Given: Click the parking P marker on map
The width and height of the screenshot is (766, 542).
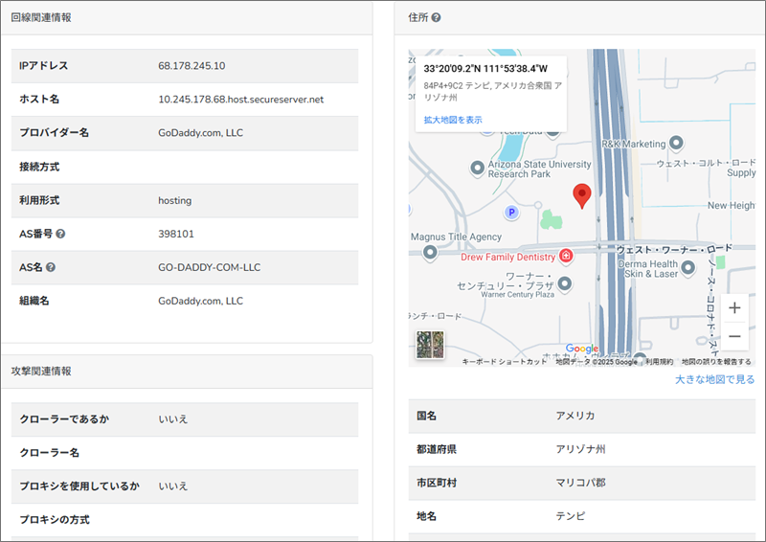Looking at the screenshot, I should click(511, 213).
